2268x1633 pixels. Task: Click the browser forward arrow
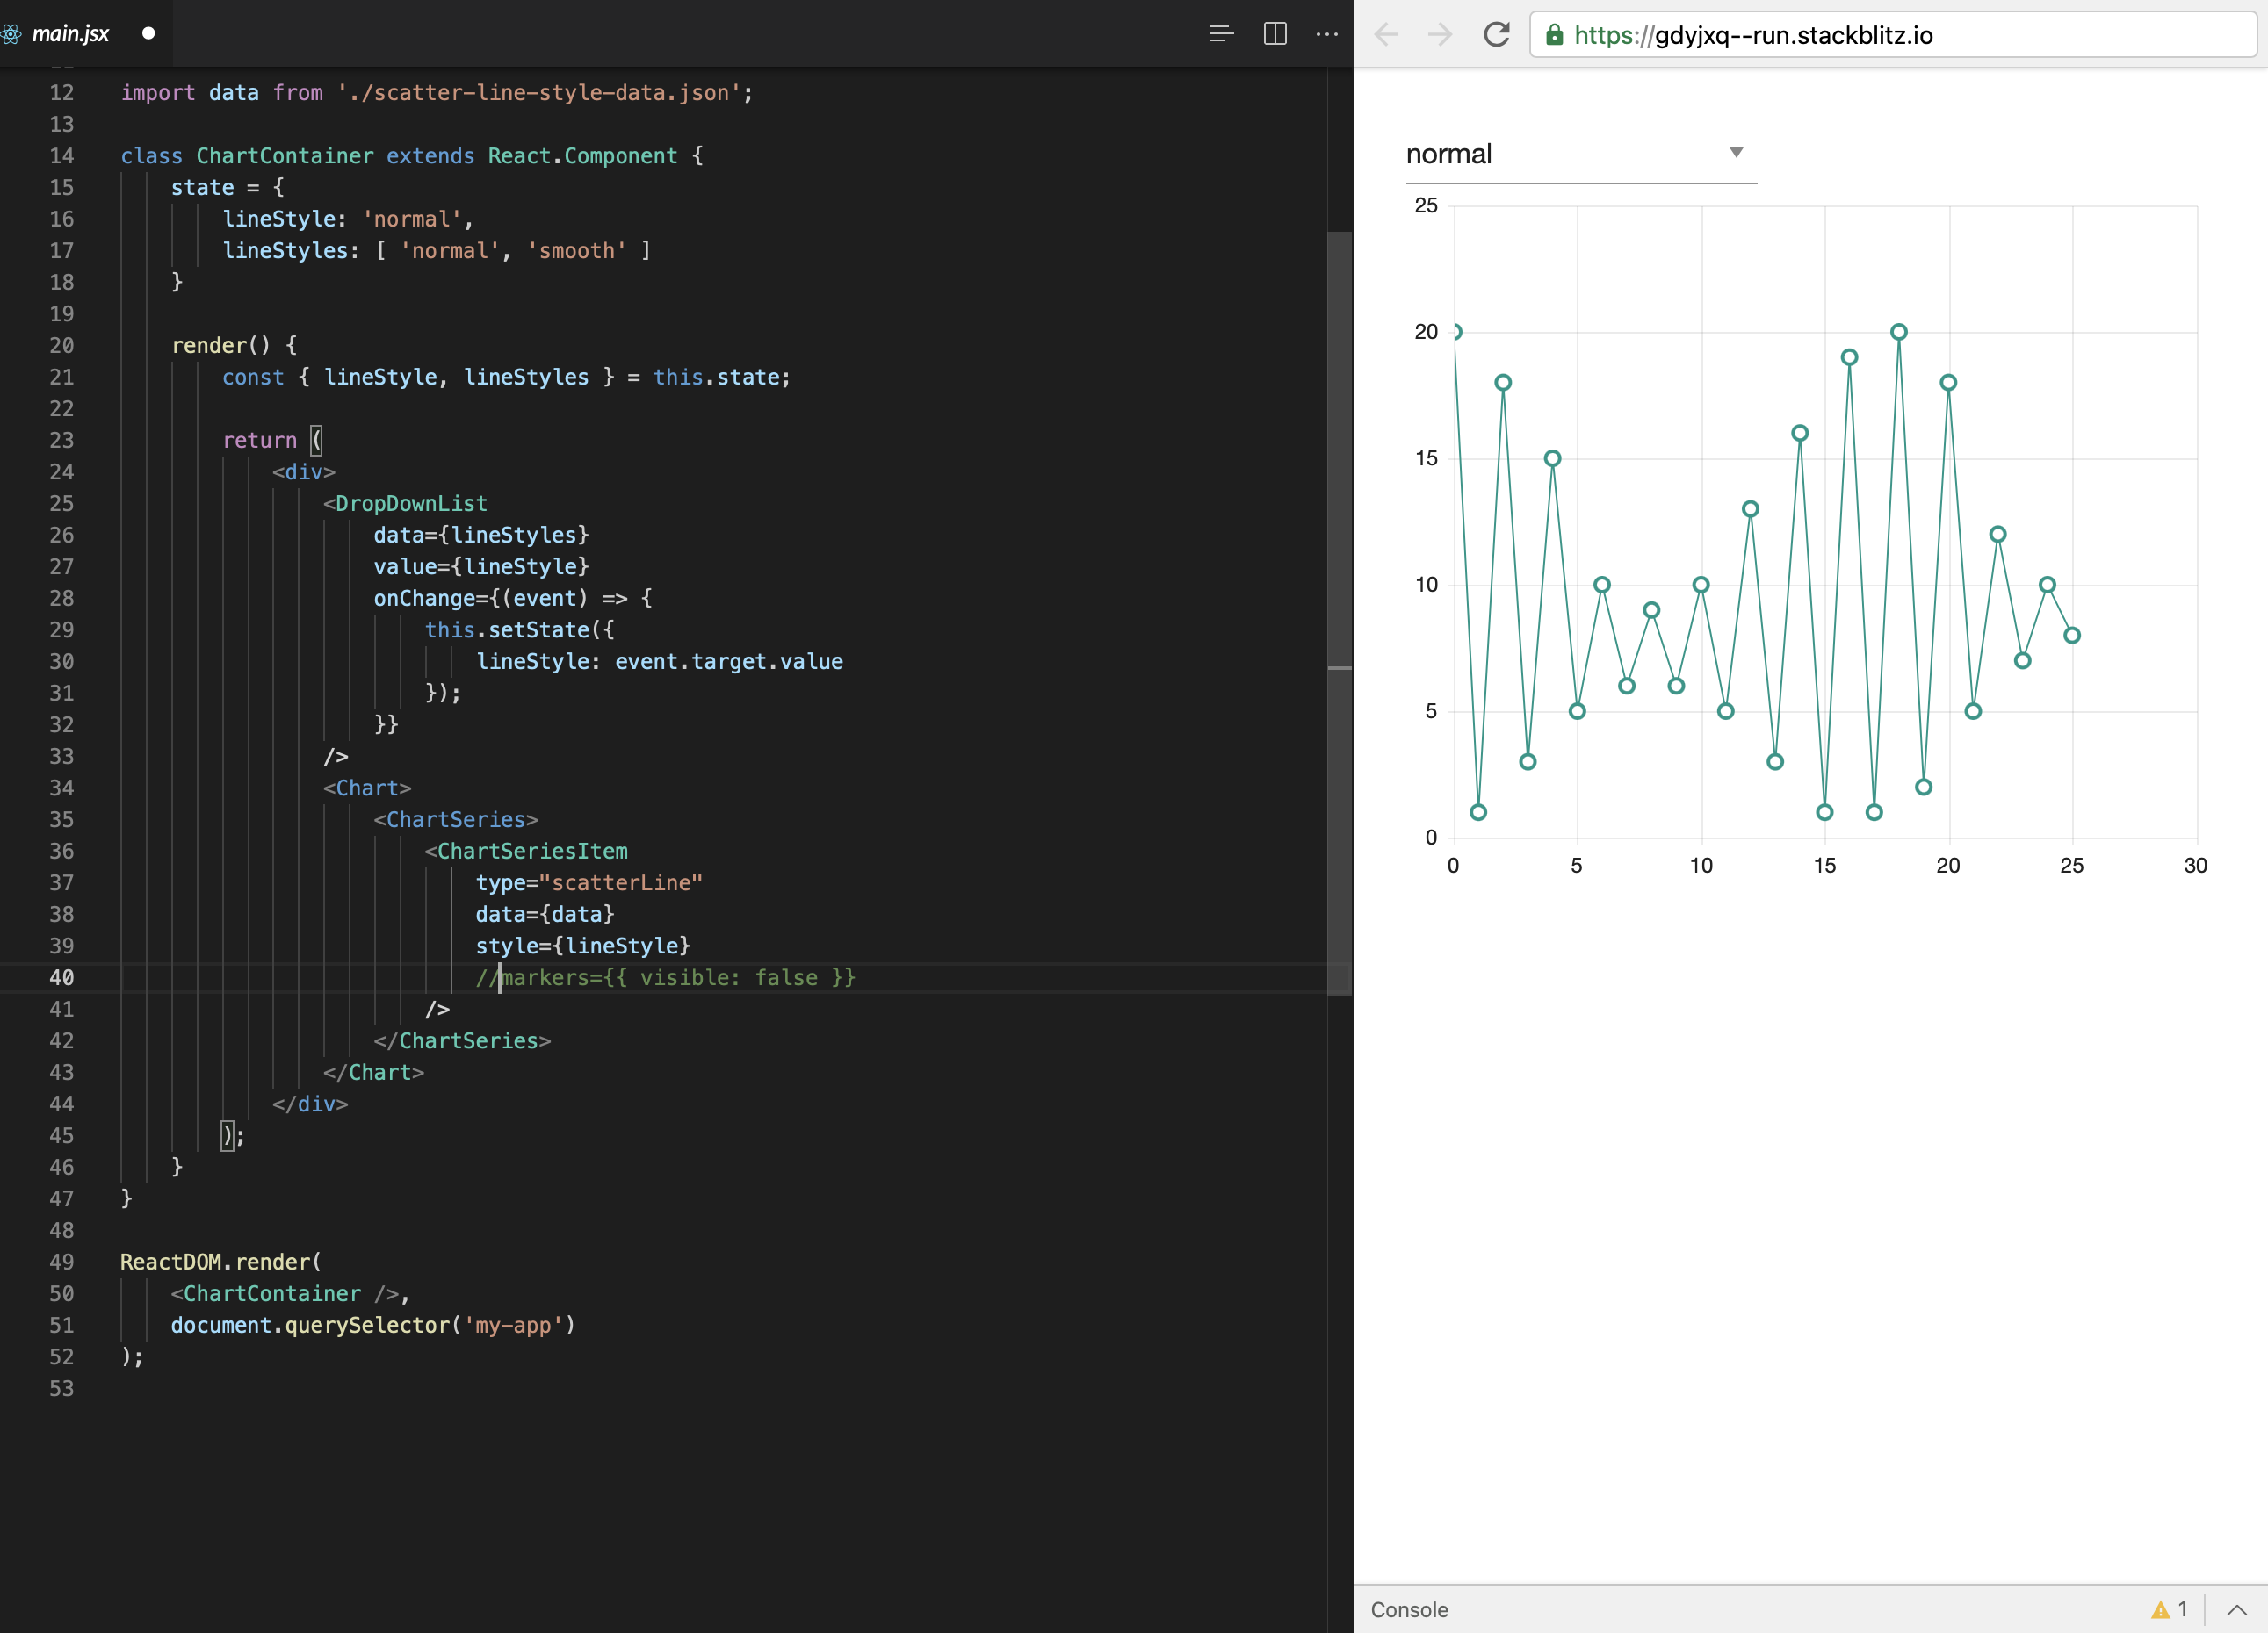point(1440,35)
